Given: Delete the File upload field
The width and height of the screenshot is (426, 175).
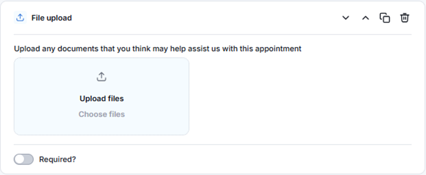Looking at the screenshot, I should [x=404, y=18].
